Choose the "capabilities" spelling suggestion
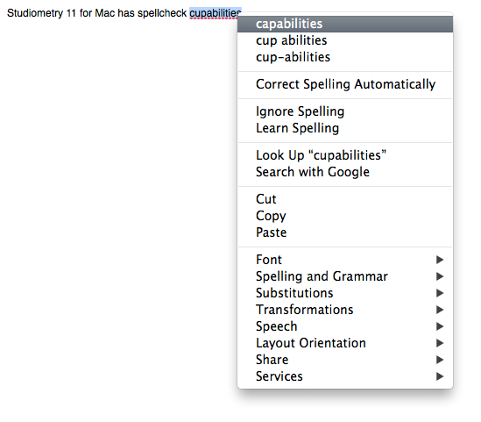This screenshot has height=422, width=481. click(345, 24)
